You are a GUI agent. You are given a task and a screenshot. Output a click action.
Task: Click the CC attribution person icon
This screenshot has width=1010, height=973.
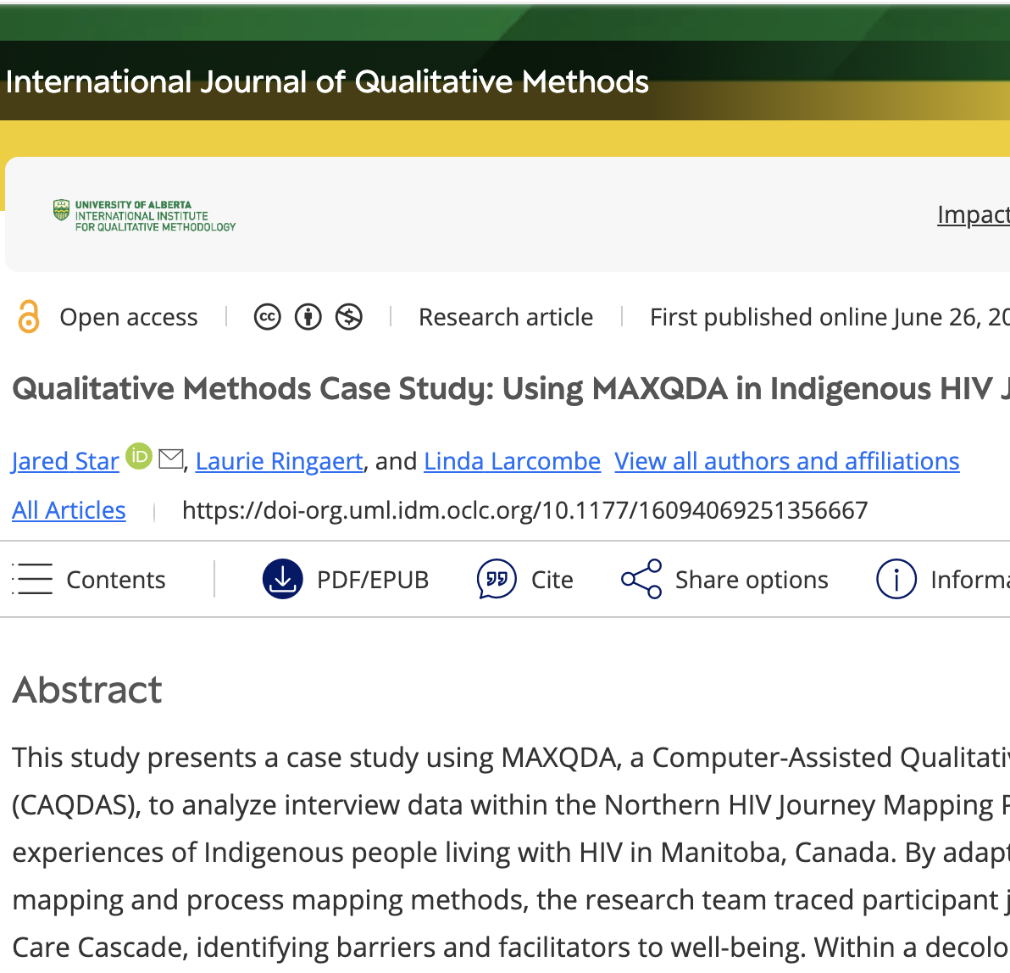[308, 317]
